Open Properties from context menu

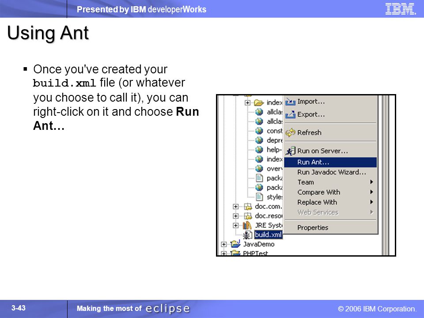330,228
